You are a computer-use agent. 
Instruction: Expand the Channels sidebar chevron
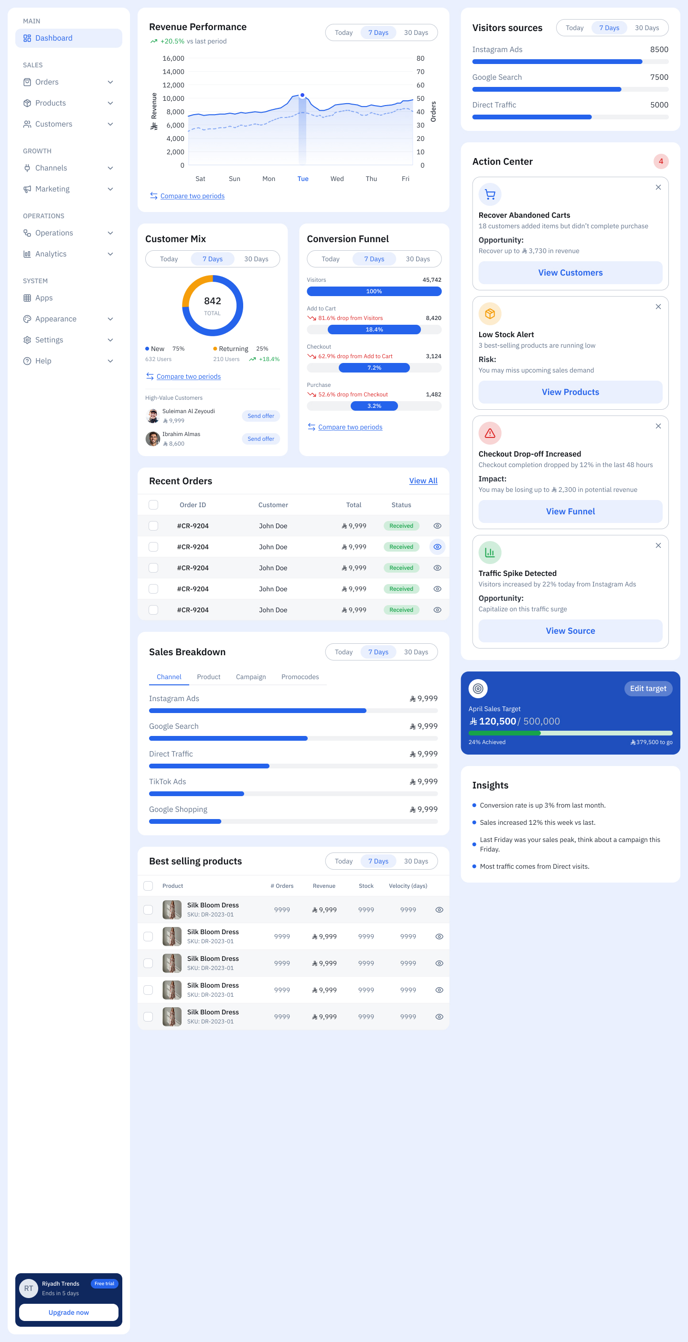pyautogui.click(x=110, y=168)
